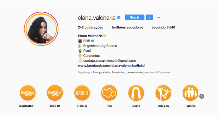Open the BBB19 story highlight
The width and height of the screenshot is (218, 116).
tap(55, 93)
